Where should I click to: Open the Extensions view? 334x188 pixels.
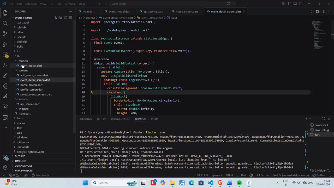(5, 55)
